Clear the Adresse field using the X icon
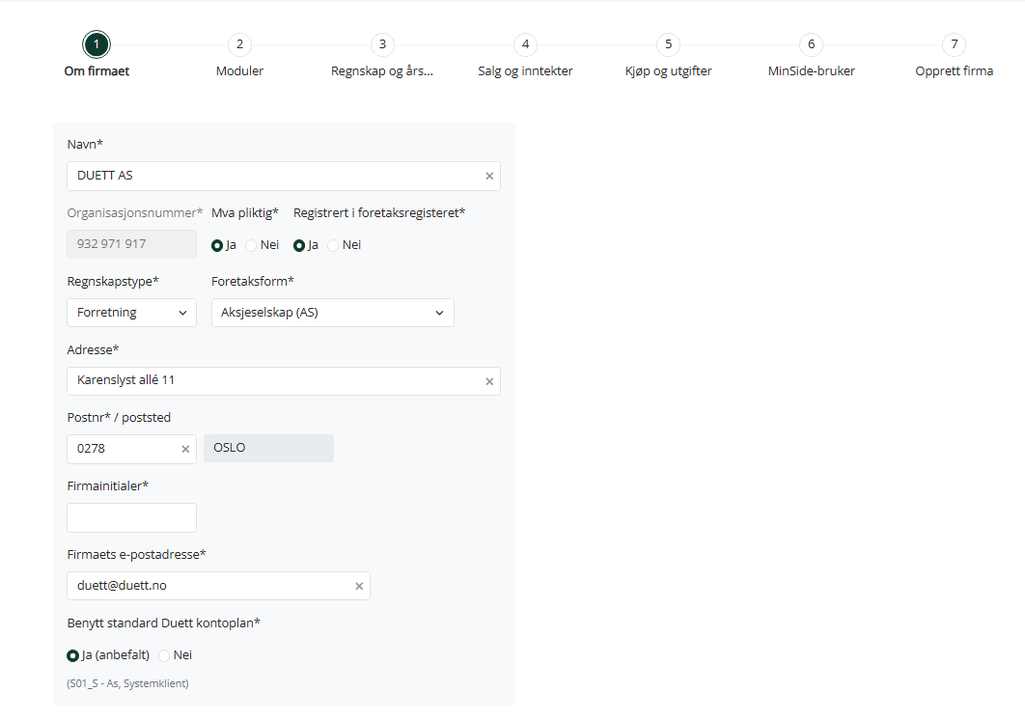The height and width of the screenshot is (720, 1025). [x=489, y=381]
